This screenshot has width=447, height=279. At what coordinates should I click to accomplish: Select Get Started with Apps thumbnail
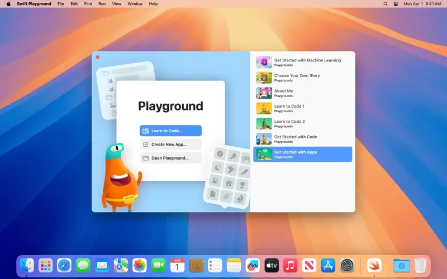(x=264, y=155)
